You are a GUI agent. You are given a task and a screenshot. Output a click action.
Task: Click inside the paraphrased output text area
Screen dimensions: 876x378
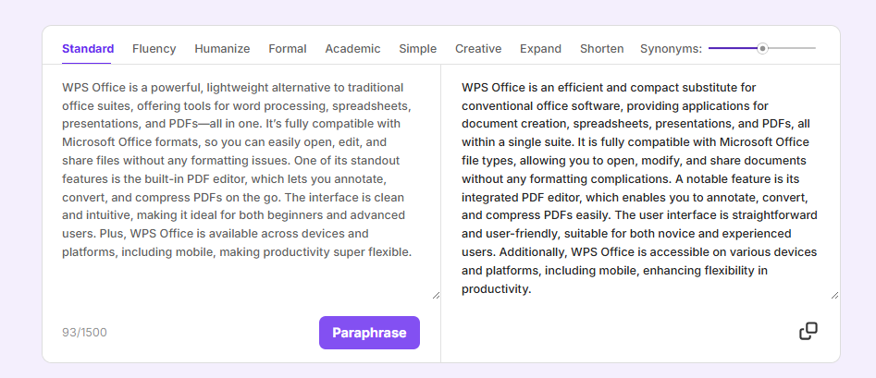tap(638, 185)
